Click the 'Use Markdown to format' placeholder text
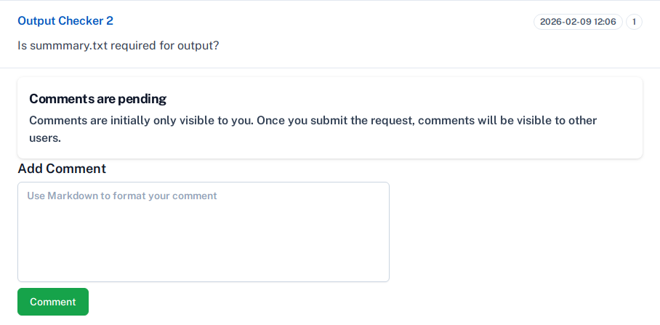660x325 pixels. click(122, 196)
